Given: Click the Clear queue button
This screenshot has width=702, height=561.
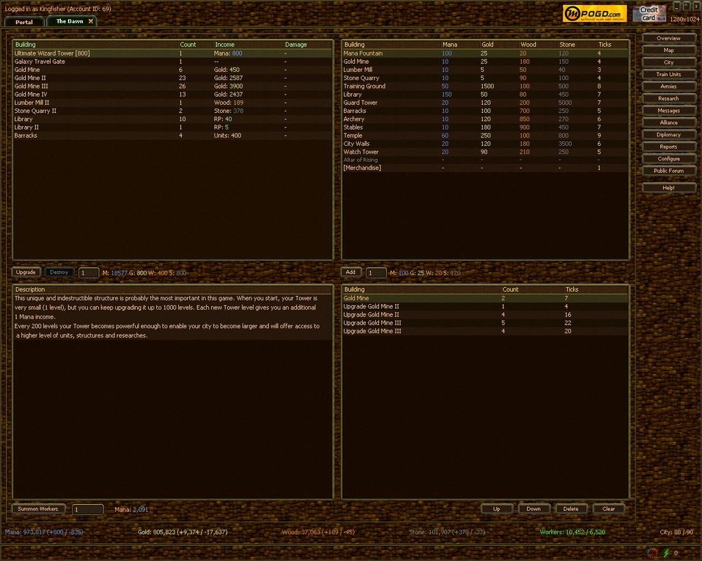Looking at the screenshot, I should click(x=608, y=509).
